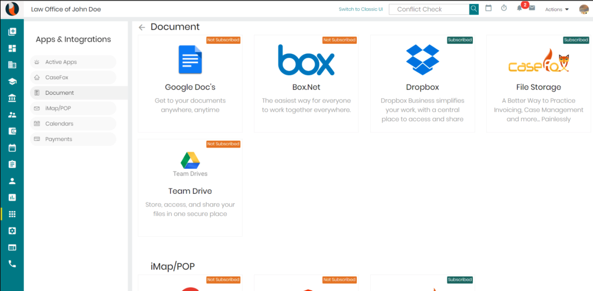The image size is (593, 291).
Task: Open the card layout icon in sidebar
Action: pyautogui.click(x=12, y=247)
